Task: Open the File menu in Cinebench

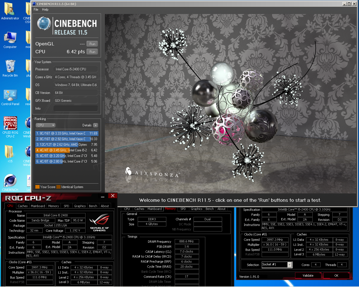Action: point(36,10)
